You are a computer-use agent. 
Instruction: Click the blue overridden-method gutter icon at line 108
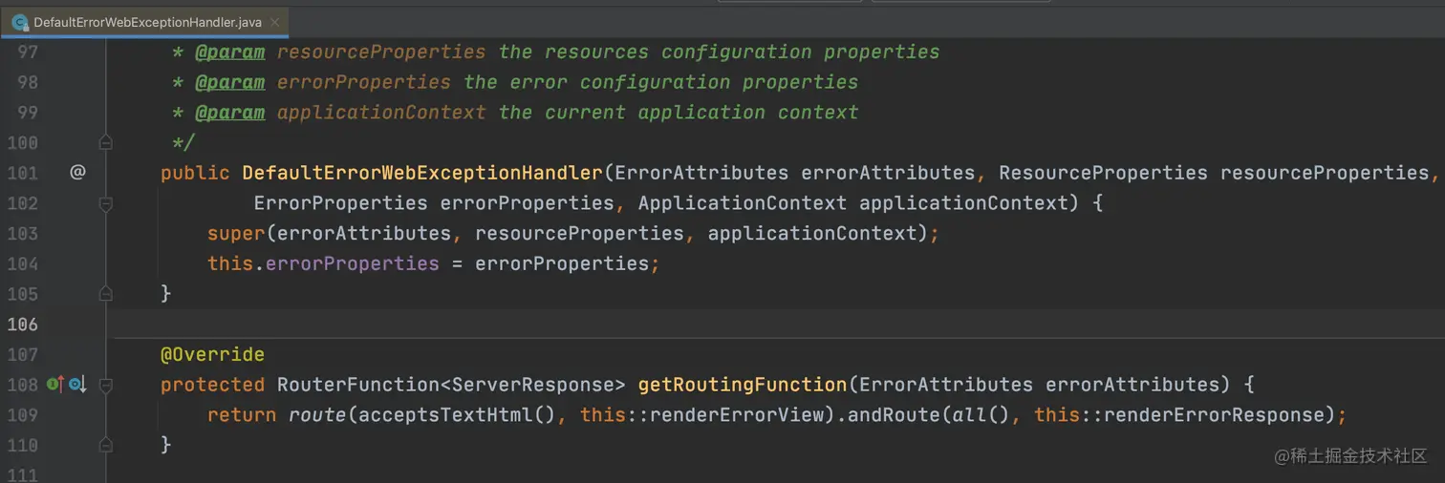(x=76, y=385)
